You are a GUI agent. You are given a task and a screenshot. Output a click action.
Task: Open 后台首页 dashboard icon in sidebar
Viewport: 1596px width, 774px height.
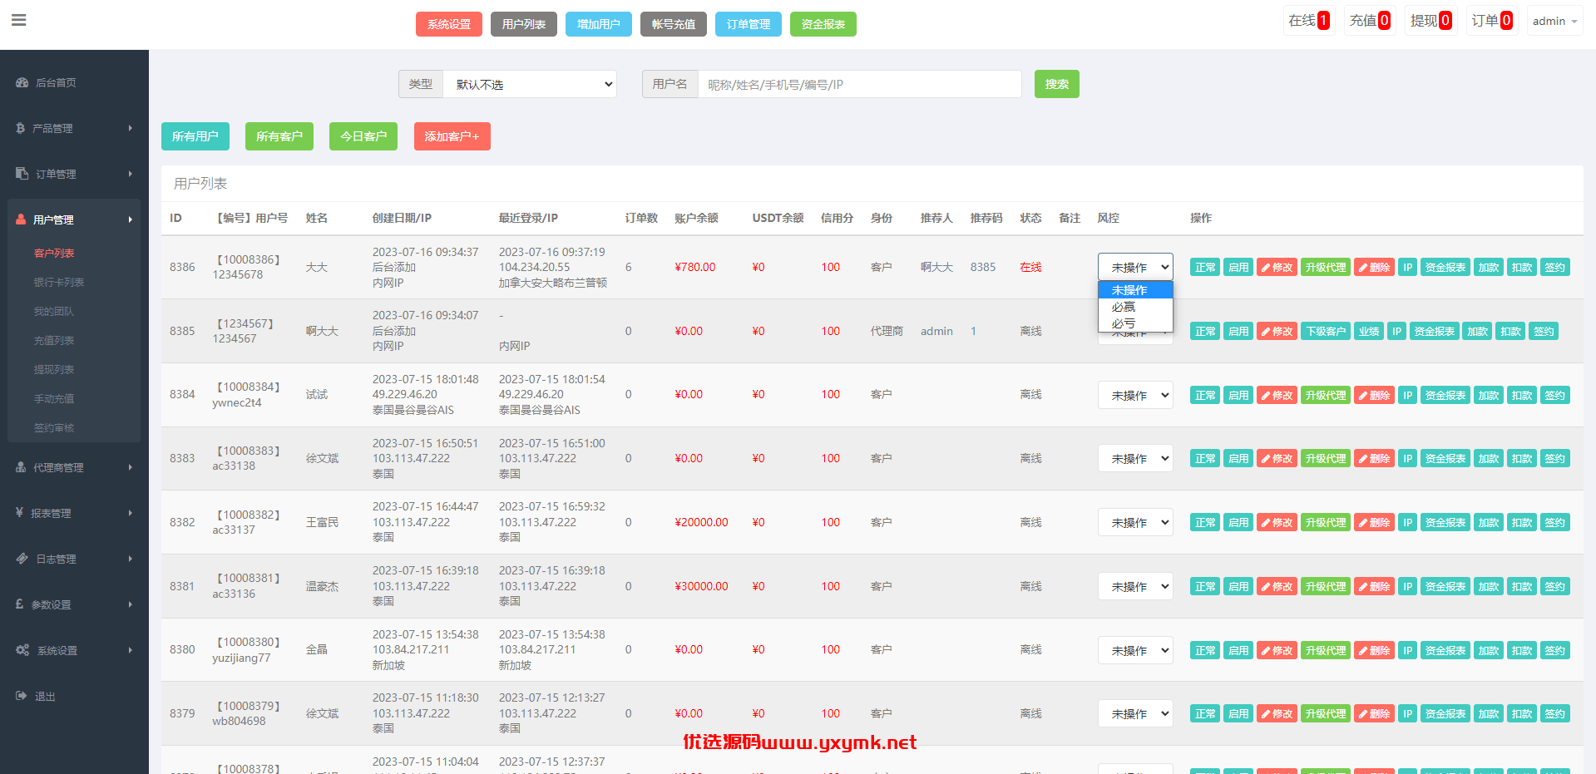click(22, 82)
